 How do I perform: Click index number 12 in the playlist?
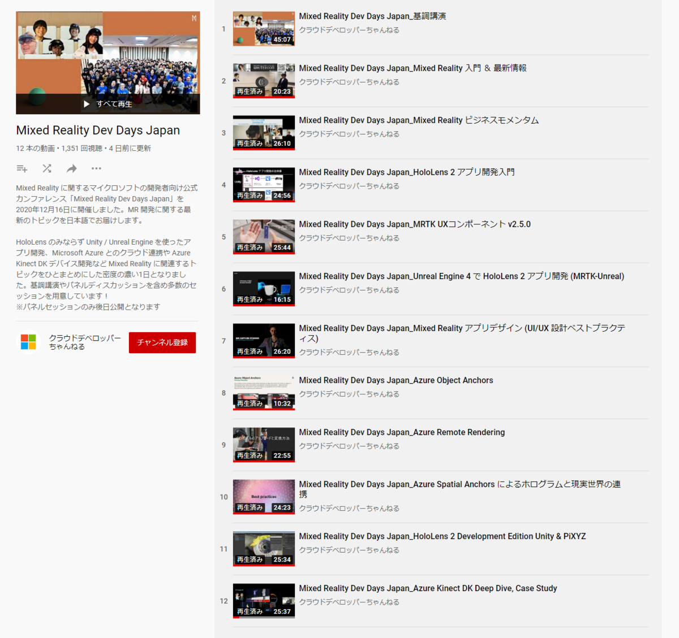coord(224,601)
